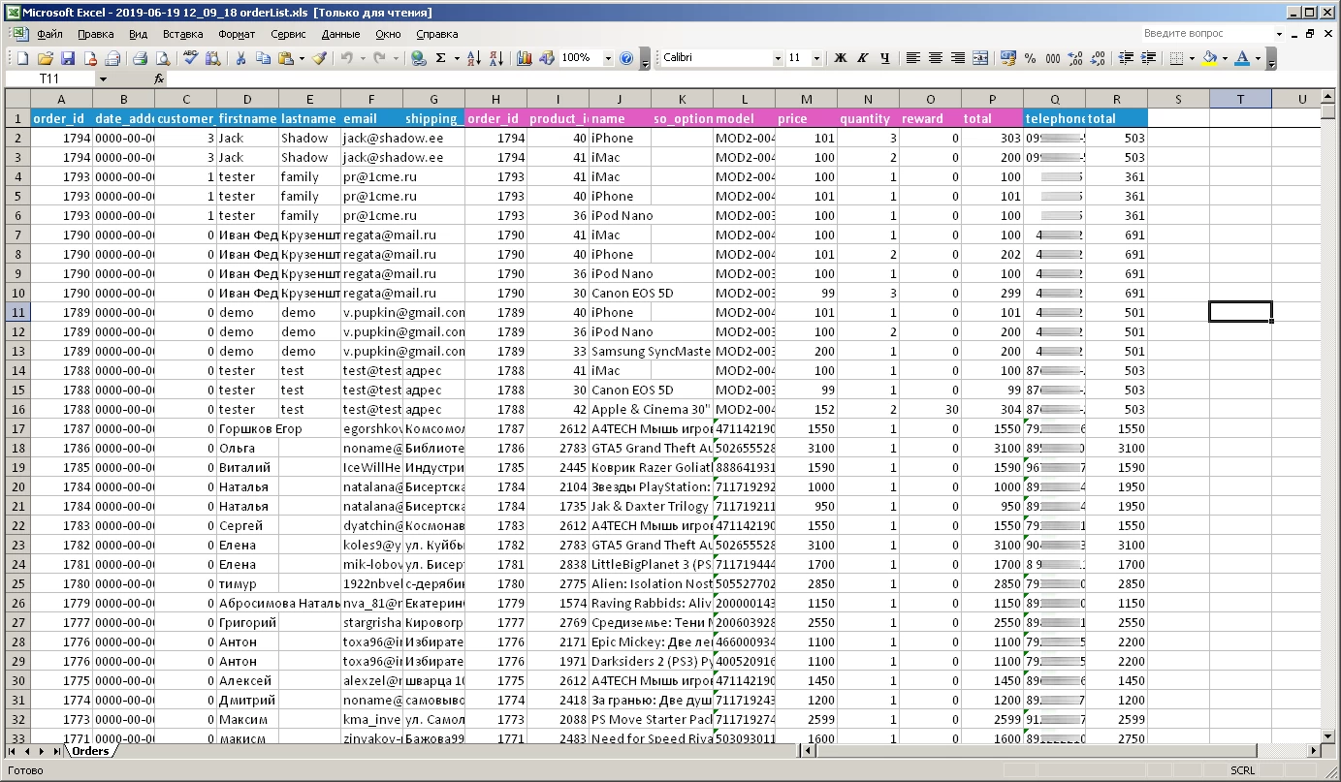Go to the first sheet tab
Viewport: 1341px width, 782px height.
pos(13,751)
